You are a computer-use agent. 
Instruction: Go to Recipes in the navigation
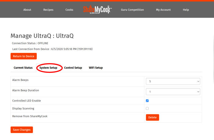coord(48,10)
